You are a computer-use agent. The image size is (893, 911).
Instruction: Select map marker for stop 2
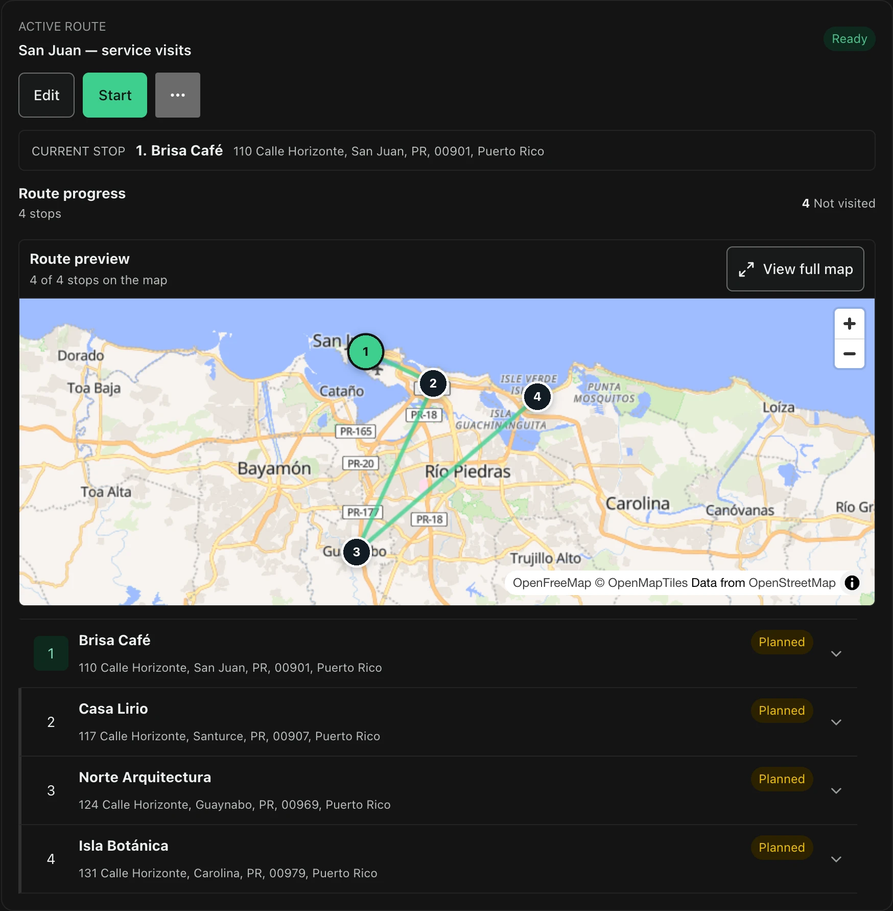click(433, 383)
